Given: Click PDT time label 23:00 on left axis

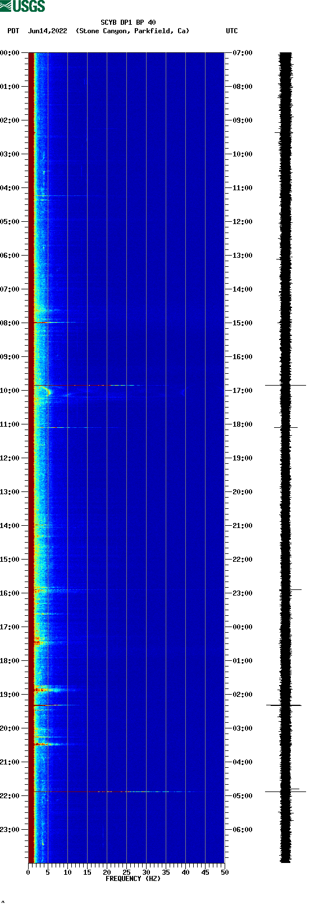Looking at the screenshot, I should tap(10, 830).
